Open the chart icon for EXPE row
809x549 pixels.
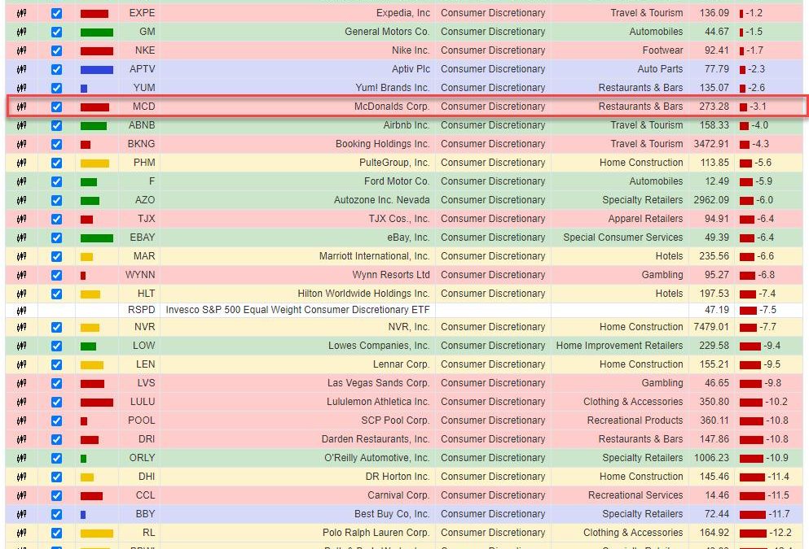(21, 13)
